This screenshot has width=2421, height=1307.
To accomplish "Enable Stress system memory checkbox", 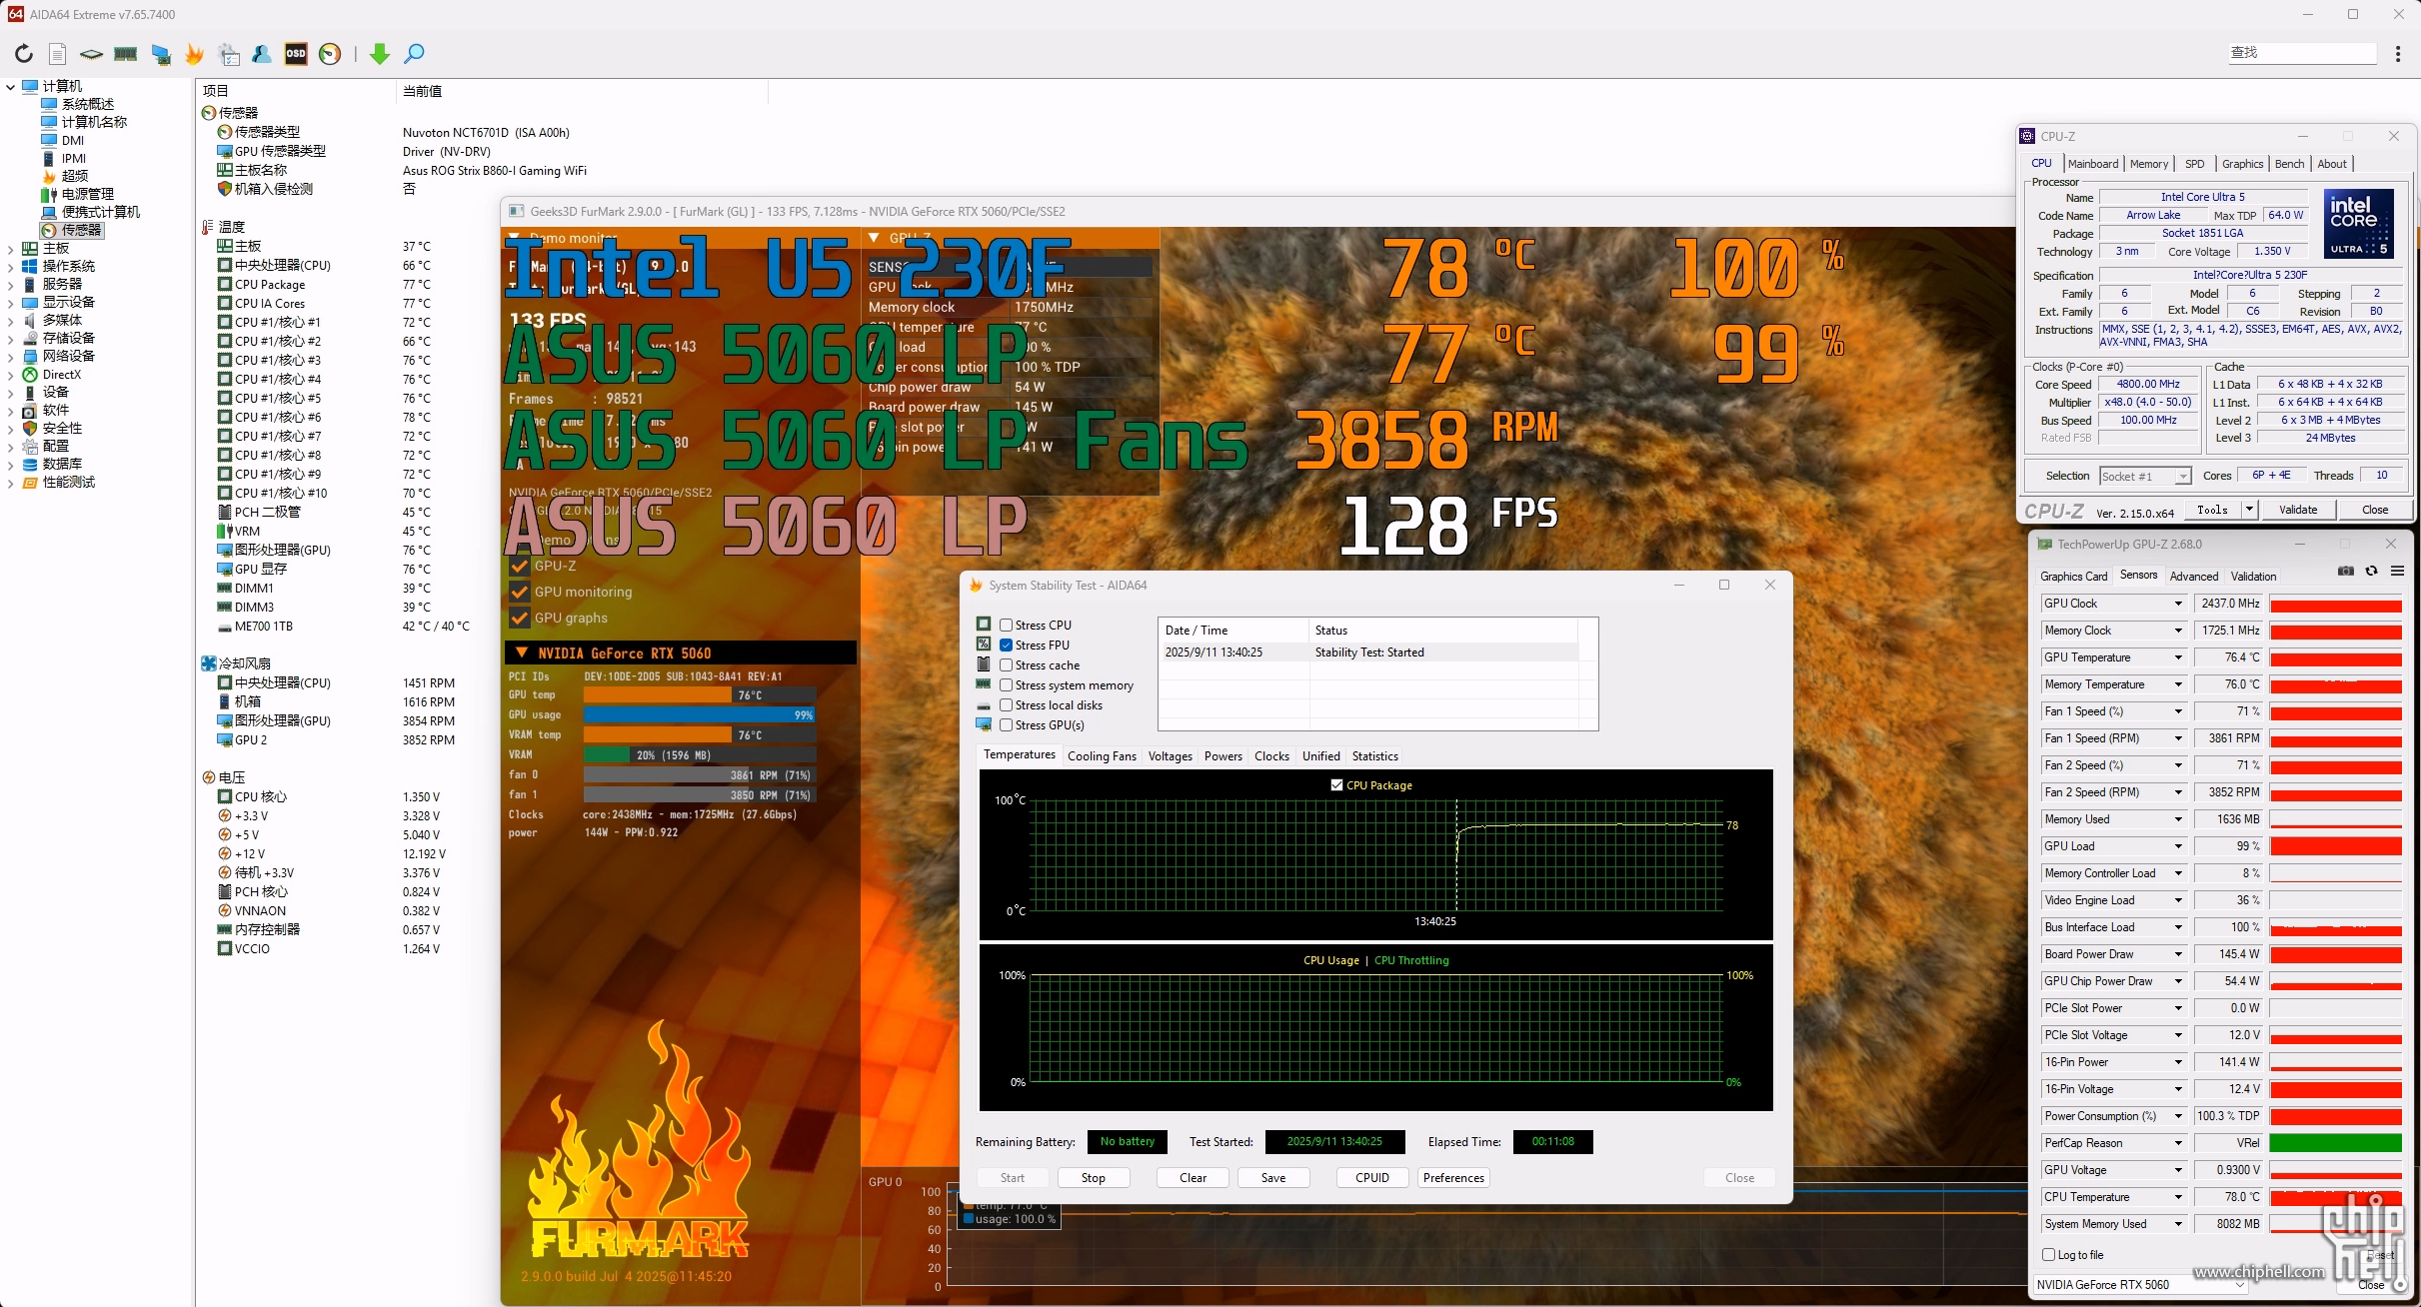I will point(1007,685).
